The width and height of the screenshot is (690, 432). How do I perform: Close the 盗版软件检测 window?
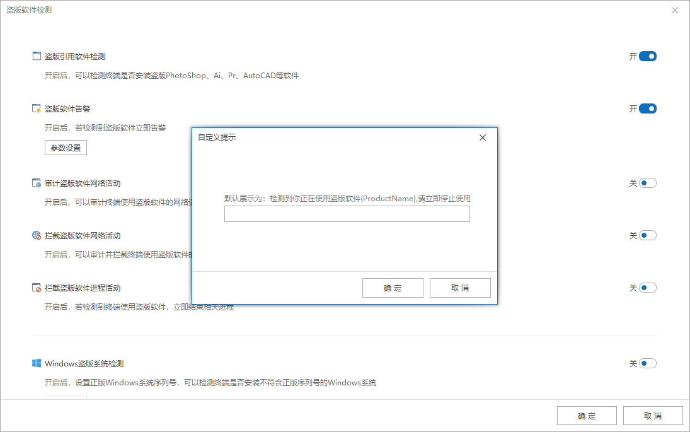click(x=675, y=10)
